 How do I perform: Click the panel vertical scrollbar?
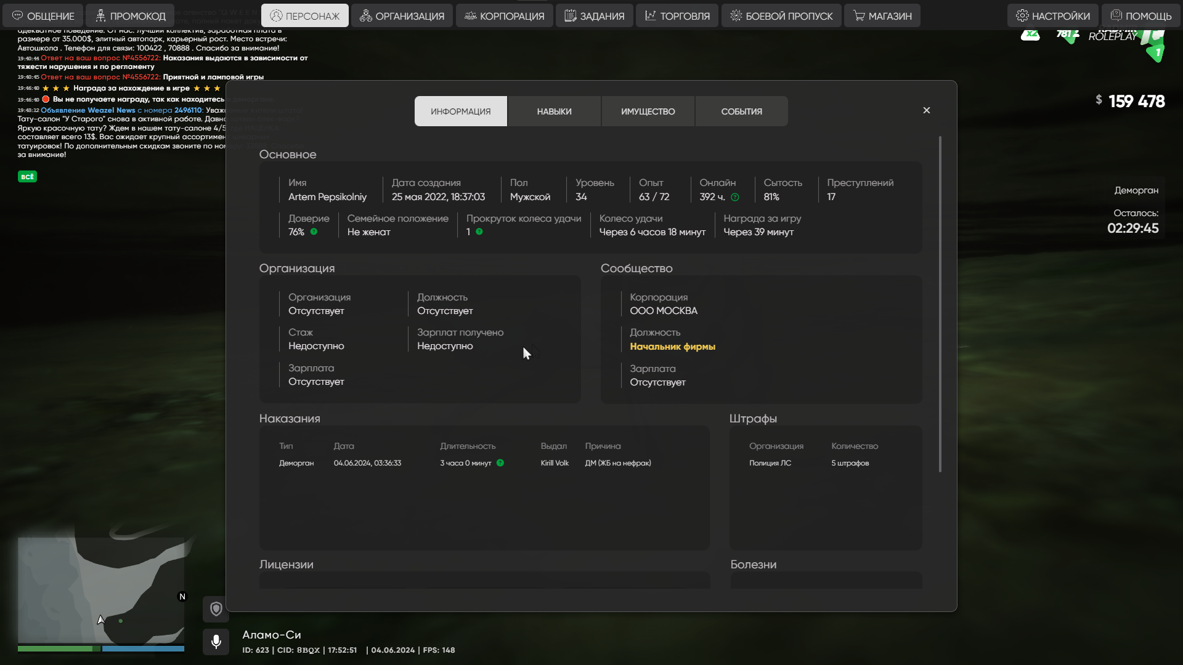(x=940, y=304)
